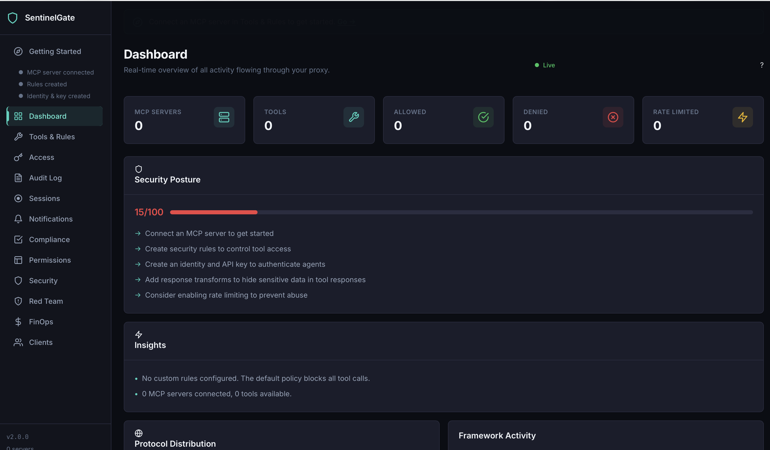Image resolution: width=770 pixels, height=450 pixels.
Task: Open Compliance checkbox icon in sidebar
Action: 18,240
